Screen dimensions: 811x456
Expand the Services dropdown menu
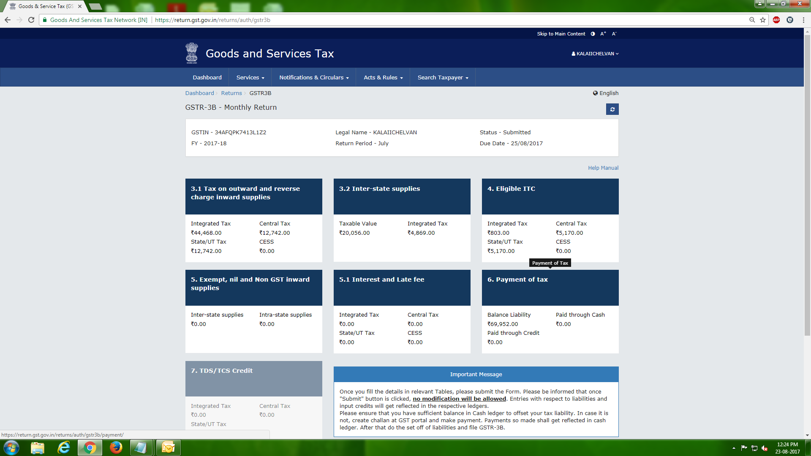pos(250,78)
